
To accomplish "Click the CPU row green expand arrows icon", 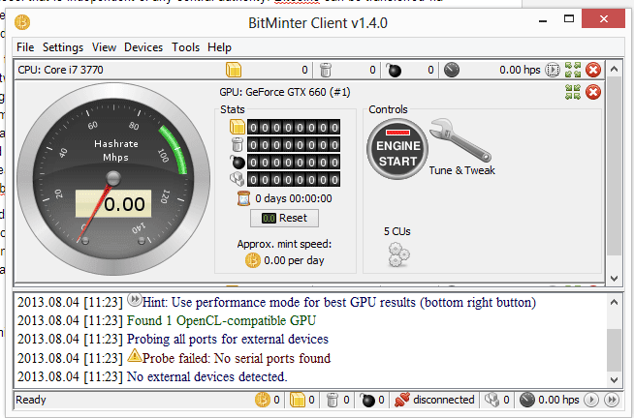I will pos(573,70).
